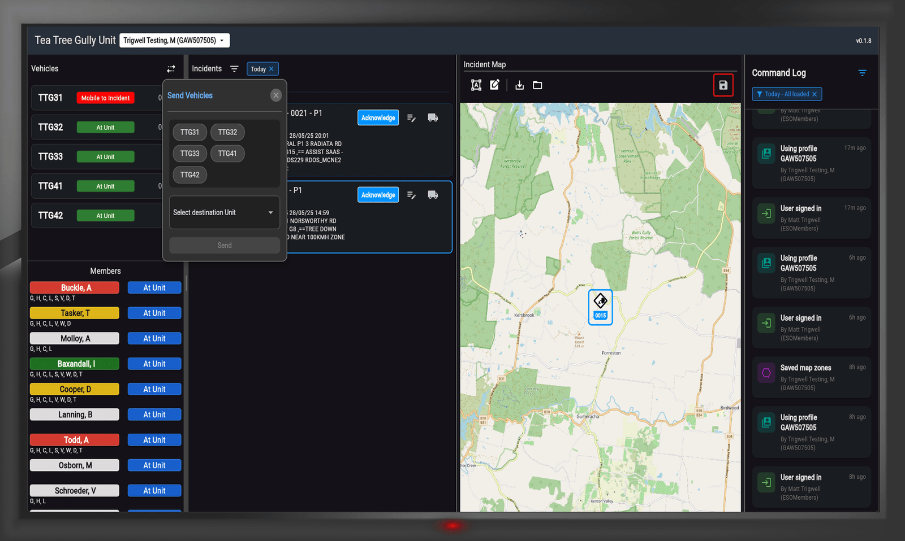
Task: Click the At Unit status button for TTG32
Action: pos(105,127)
